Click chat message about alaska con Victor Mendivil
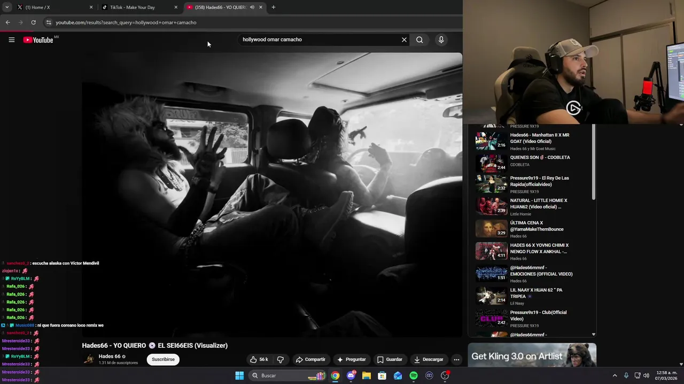This screenshot has height=384, width=684. (65, 263)
